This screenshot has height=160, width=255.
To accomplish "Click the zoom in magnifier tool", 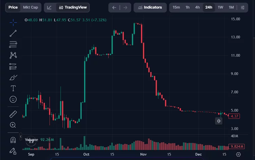I will click(x=13, y=125).
